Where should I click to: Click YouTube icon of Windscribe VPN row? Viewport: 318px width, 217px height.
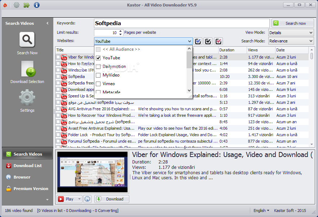click(64, 70)
